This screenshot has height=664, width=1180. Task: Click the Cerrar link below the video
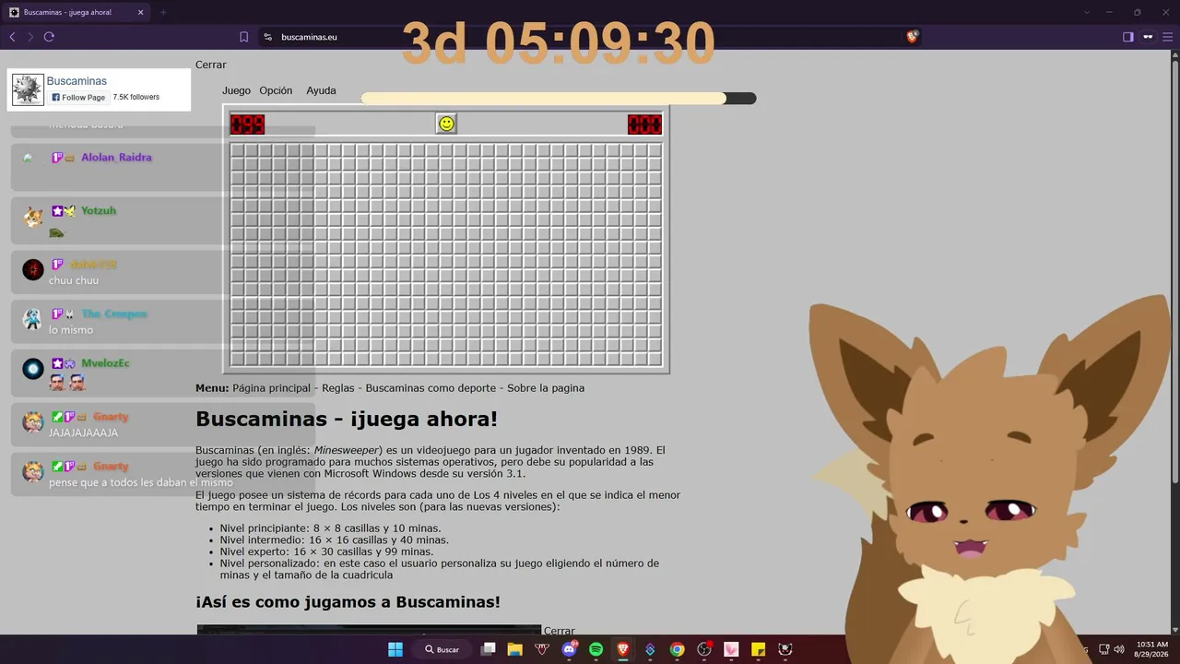point(560,631)
